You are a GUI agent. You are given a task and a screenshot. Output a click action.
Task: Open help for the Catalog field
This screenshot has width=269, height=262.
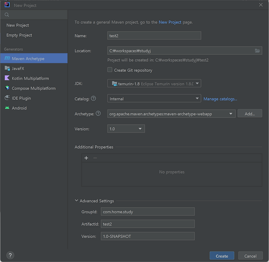[x=93, y=99]
